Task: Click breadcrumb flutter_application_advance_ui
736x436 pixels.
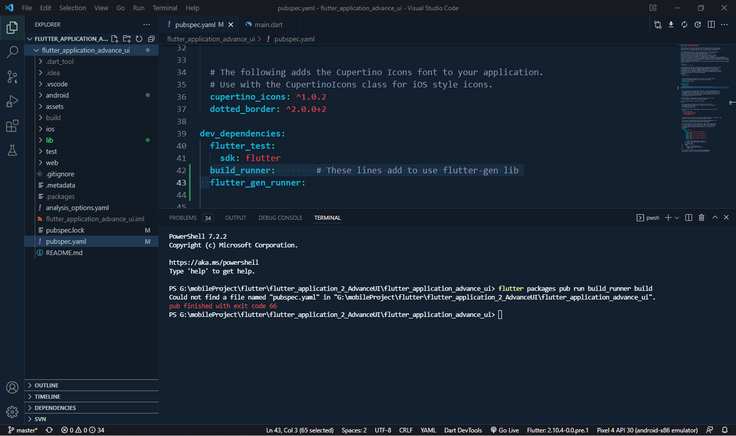Action: [211, 39]
